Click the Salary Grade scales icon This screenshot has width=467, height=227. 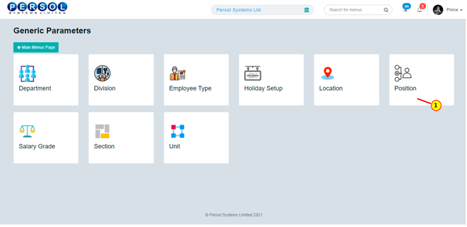(x=27, y=131)
